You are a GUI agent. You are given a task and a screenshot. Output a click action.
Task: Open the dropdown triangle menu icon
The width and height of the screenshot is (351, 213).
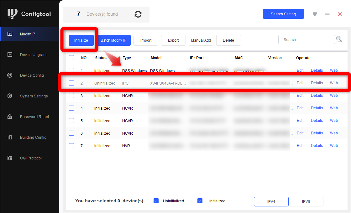[315, 14]
